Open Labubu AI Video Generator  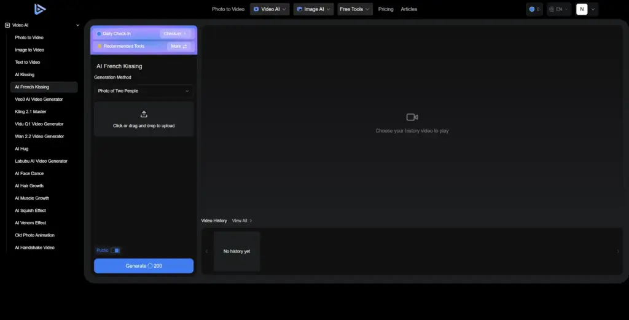pos(41,161)
